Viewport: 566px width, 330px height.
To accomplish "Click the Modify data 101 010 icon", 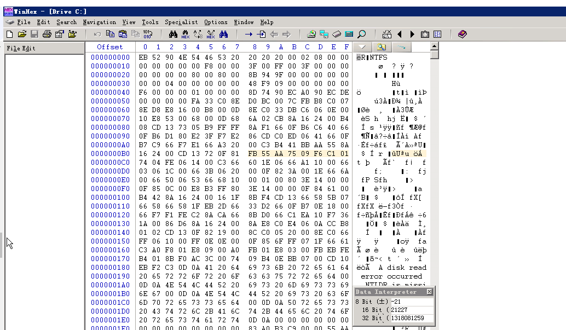I will coord(148,34).
